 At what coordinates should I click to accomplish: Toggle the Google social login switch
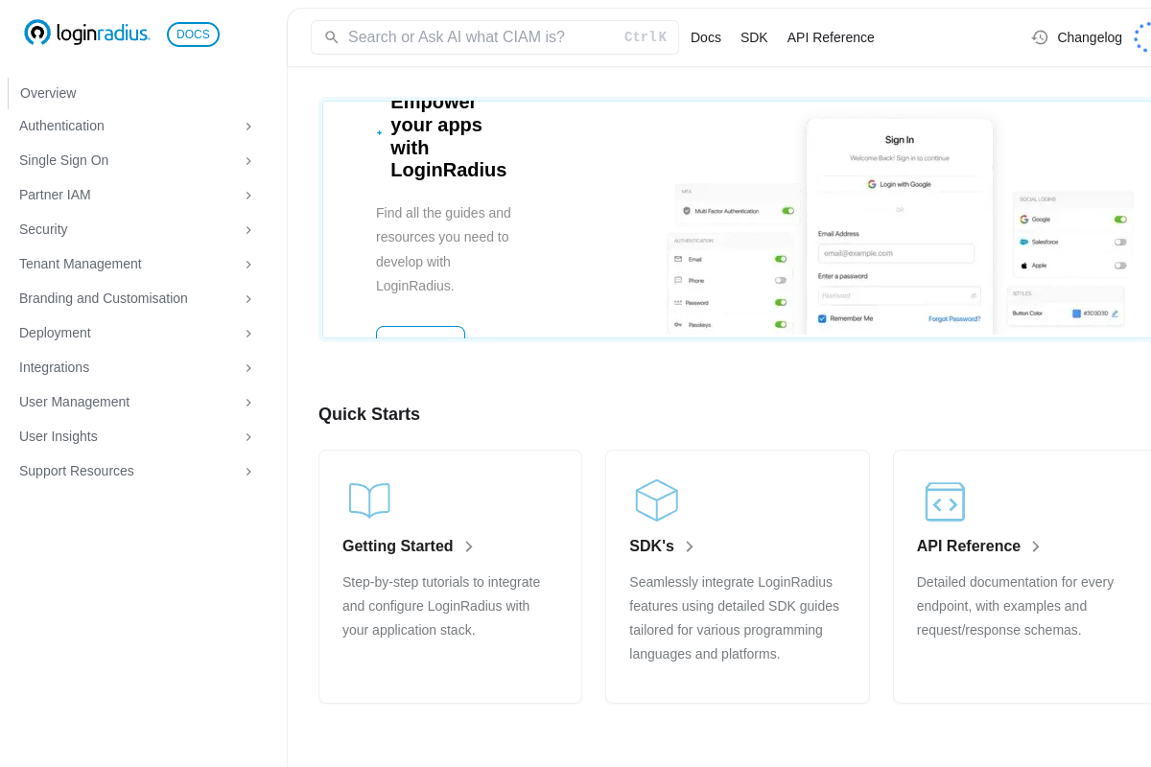tap(1120, 219)
